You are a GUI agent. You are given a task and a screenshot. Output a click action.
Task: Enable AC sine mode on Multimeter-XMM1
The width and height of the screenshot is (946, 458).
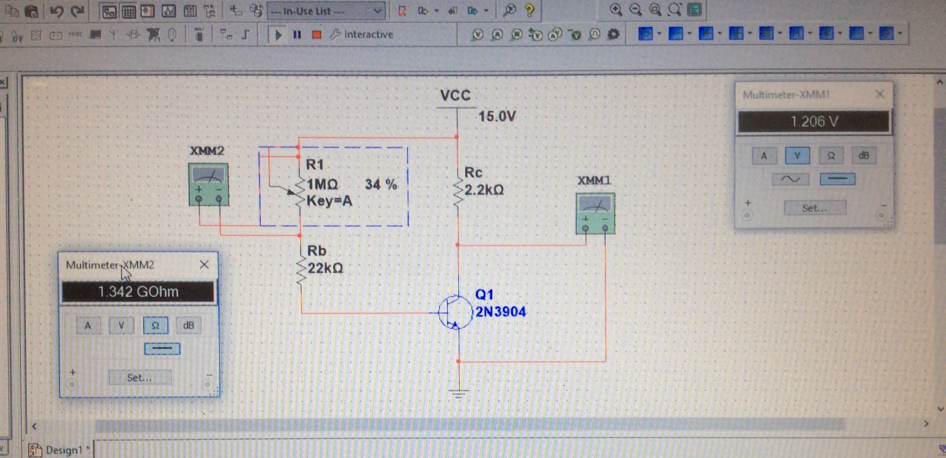point(790,179)
